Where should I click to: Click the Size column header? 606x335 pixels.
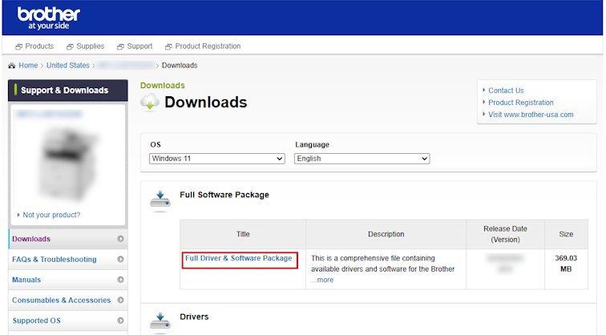point(566,234)
